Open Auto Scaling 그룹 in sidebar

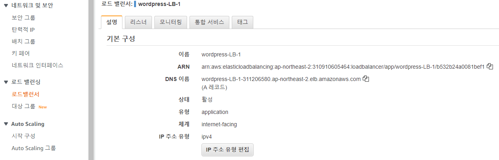pyautogui.click(x=34, y=148)
